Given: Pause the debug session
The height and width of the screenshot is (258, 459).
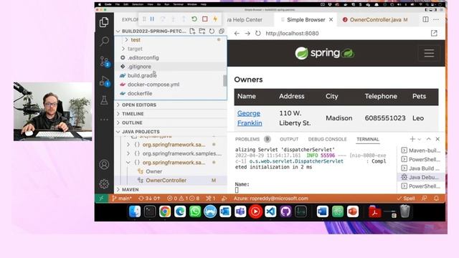Looking at the screenshot, I should pyautogui.click(x=152, y=19).
